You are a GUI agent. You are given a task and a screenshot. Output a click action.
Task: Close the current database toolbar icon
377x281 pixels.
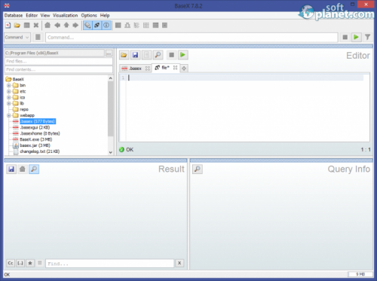36,25
